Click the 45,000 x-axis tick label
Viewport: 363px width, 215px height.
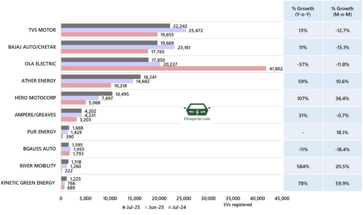(282, 199)
